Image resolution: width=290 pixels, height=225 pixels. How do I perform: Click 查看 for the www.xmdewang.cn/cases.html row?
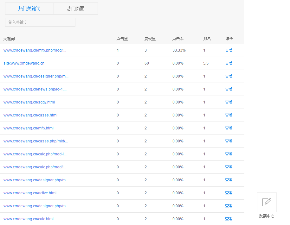coord(229,115)
